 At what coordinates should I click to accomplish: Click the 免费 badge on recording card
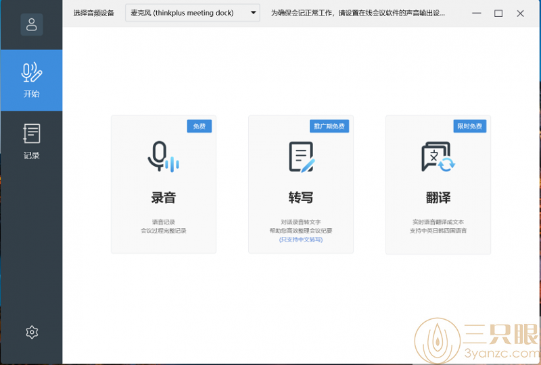coord(199,126)
